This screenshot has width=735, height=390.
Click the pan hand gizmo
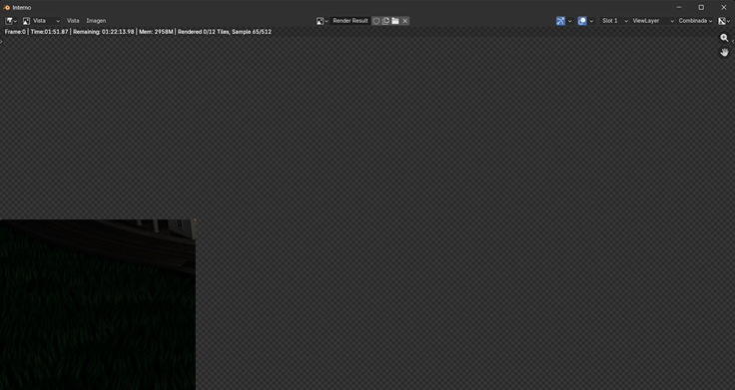tap(724, 53)
